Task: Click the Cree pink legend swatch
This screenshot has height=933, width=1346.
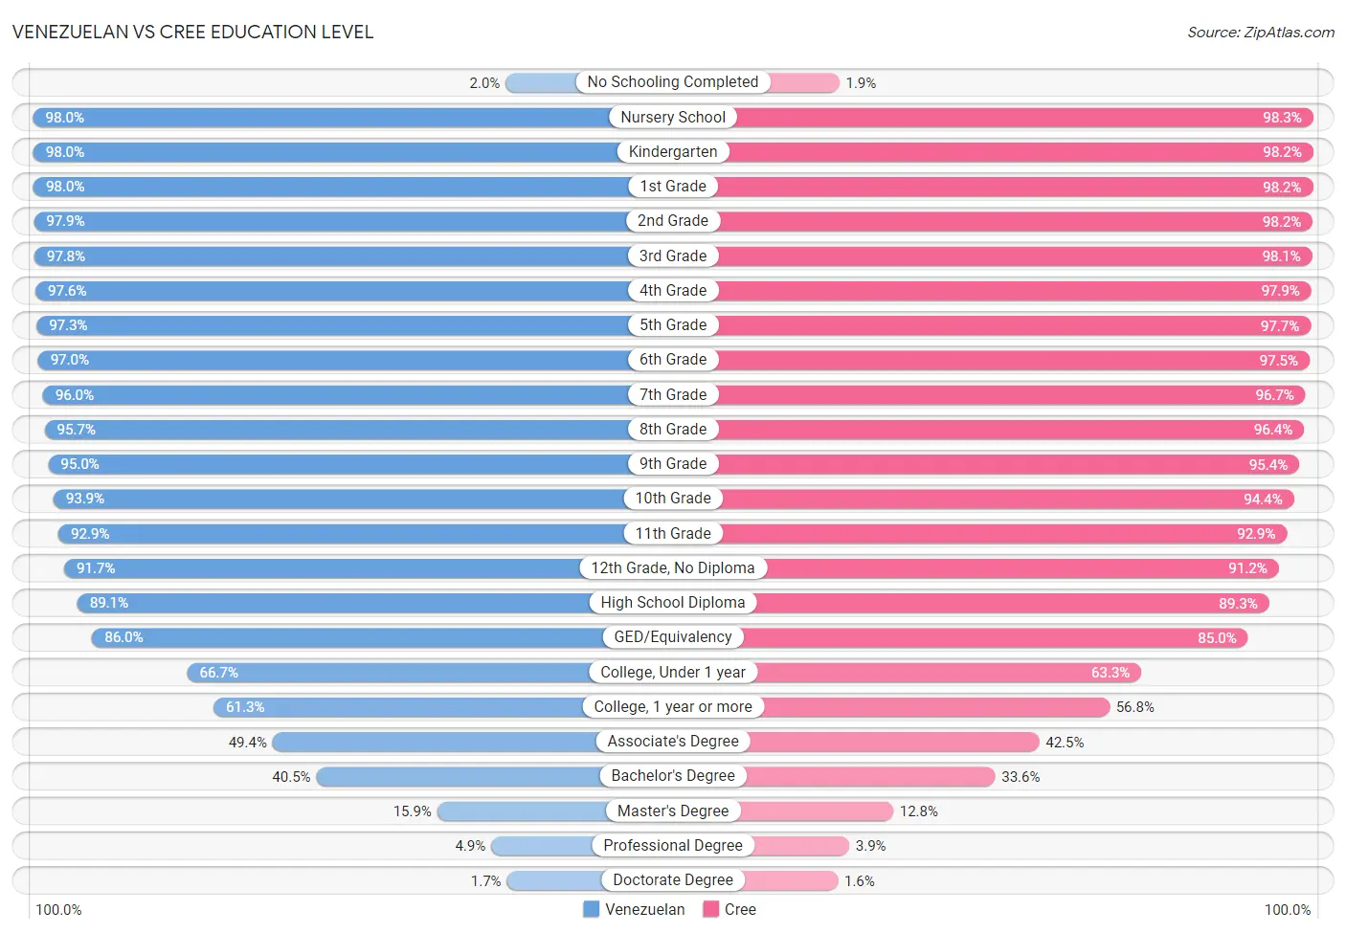Action: pos(710,909)
